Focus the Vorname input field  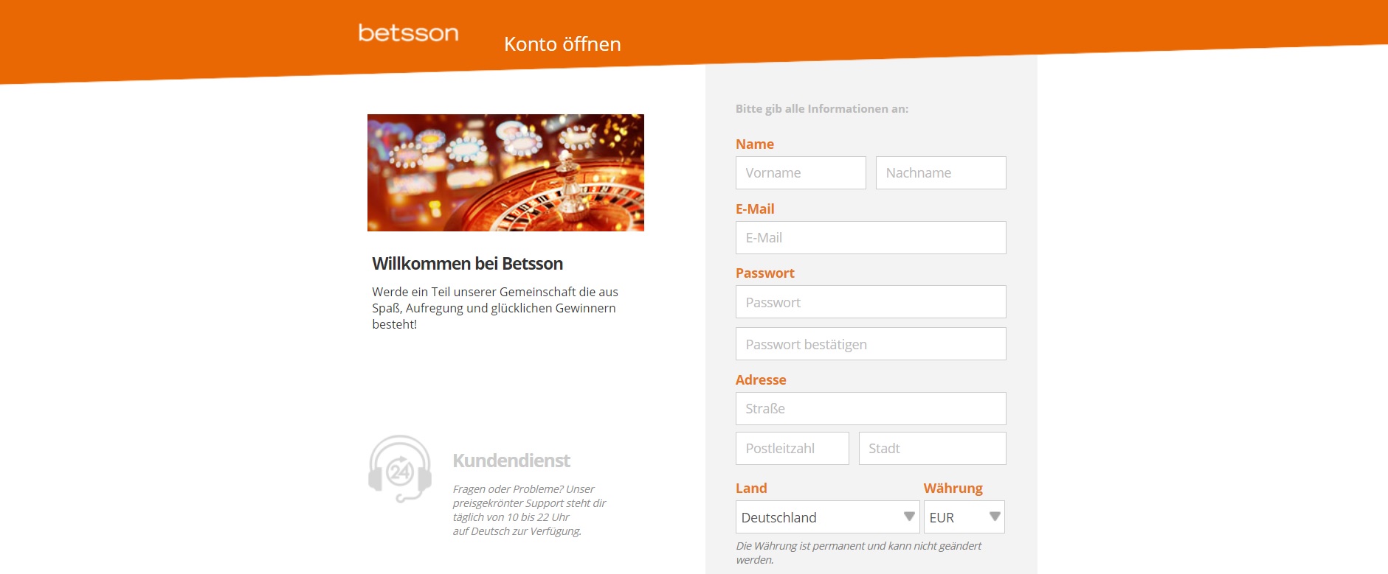pyautogui.click(x=801, y=172)
